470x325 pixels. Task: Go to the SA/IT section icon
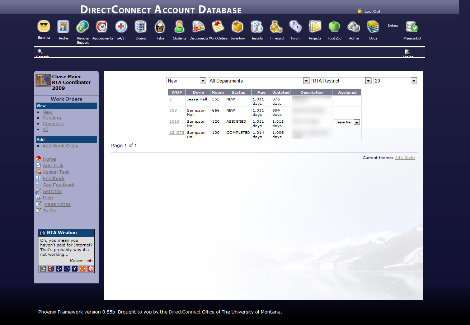click(121, 27)
